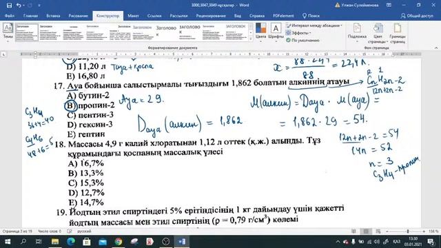
Task: Open OBS Studio on the taskbar
Action: (x=166, y=242)
